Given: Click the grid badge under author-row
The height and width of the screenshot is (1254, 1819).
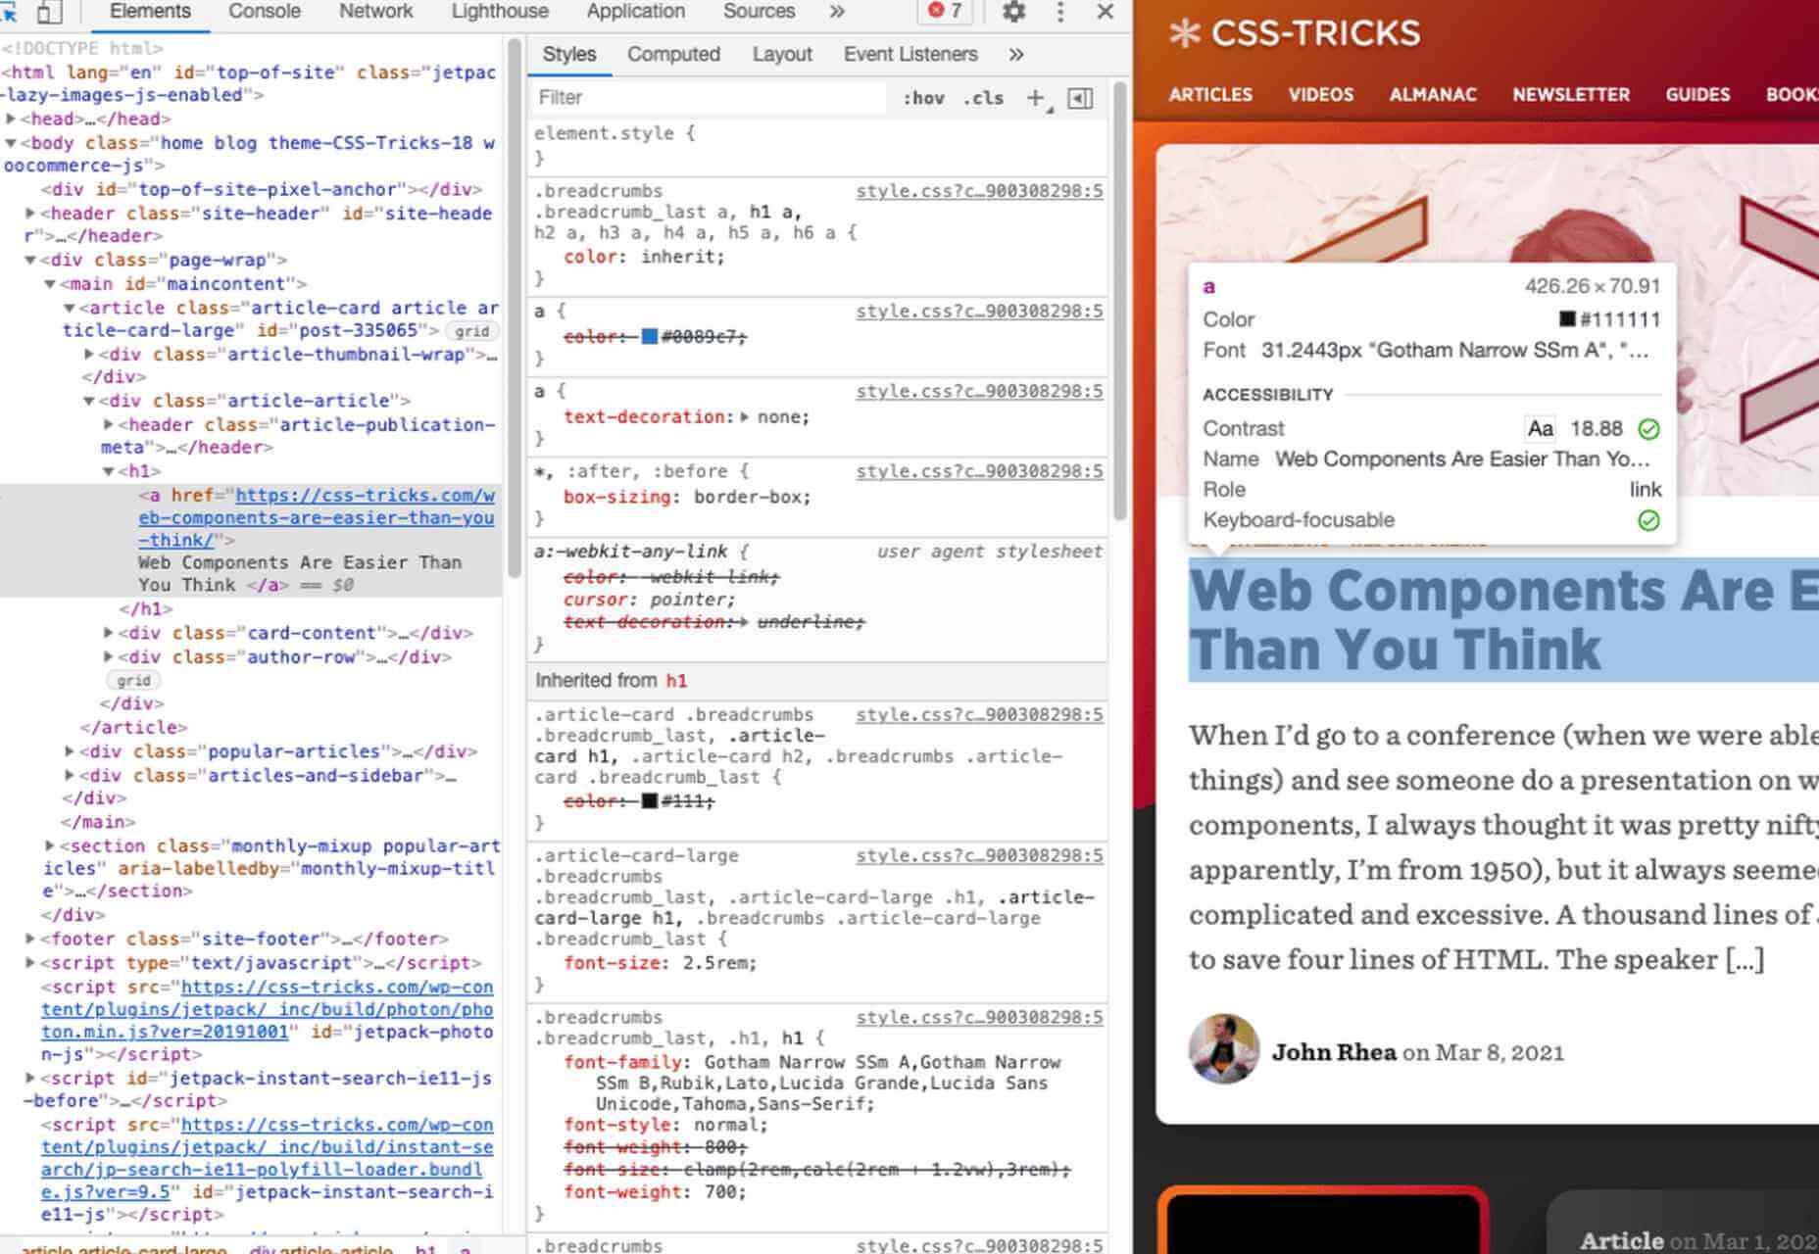Looking at the screenshot, I should [x=133, y=681].
